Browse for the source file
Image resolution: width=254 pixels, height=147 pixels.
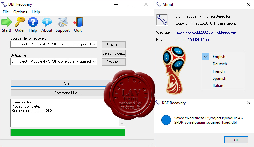coord(114,45)
